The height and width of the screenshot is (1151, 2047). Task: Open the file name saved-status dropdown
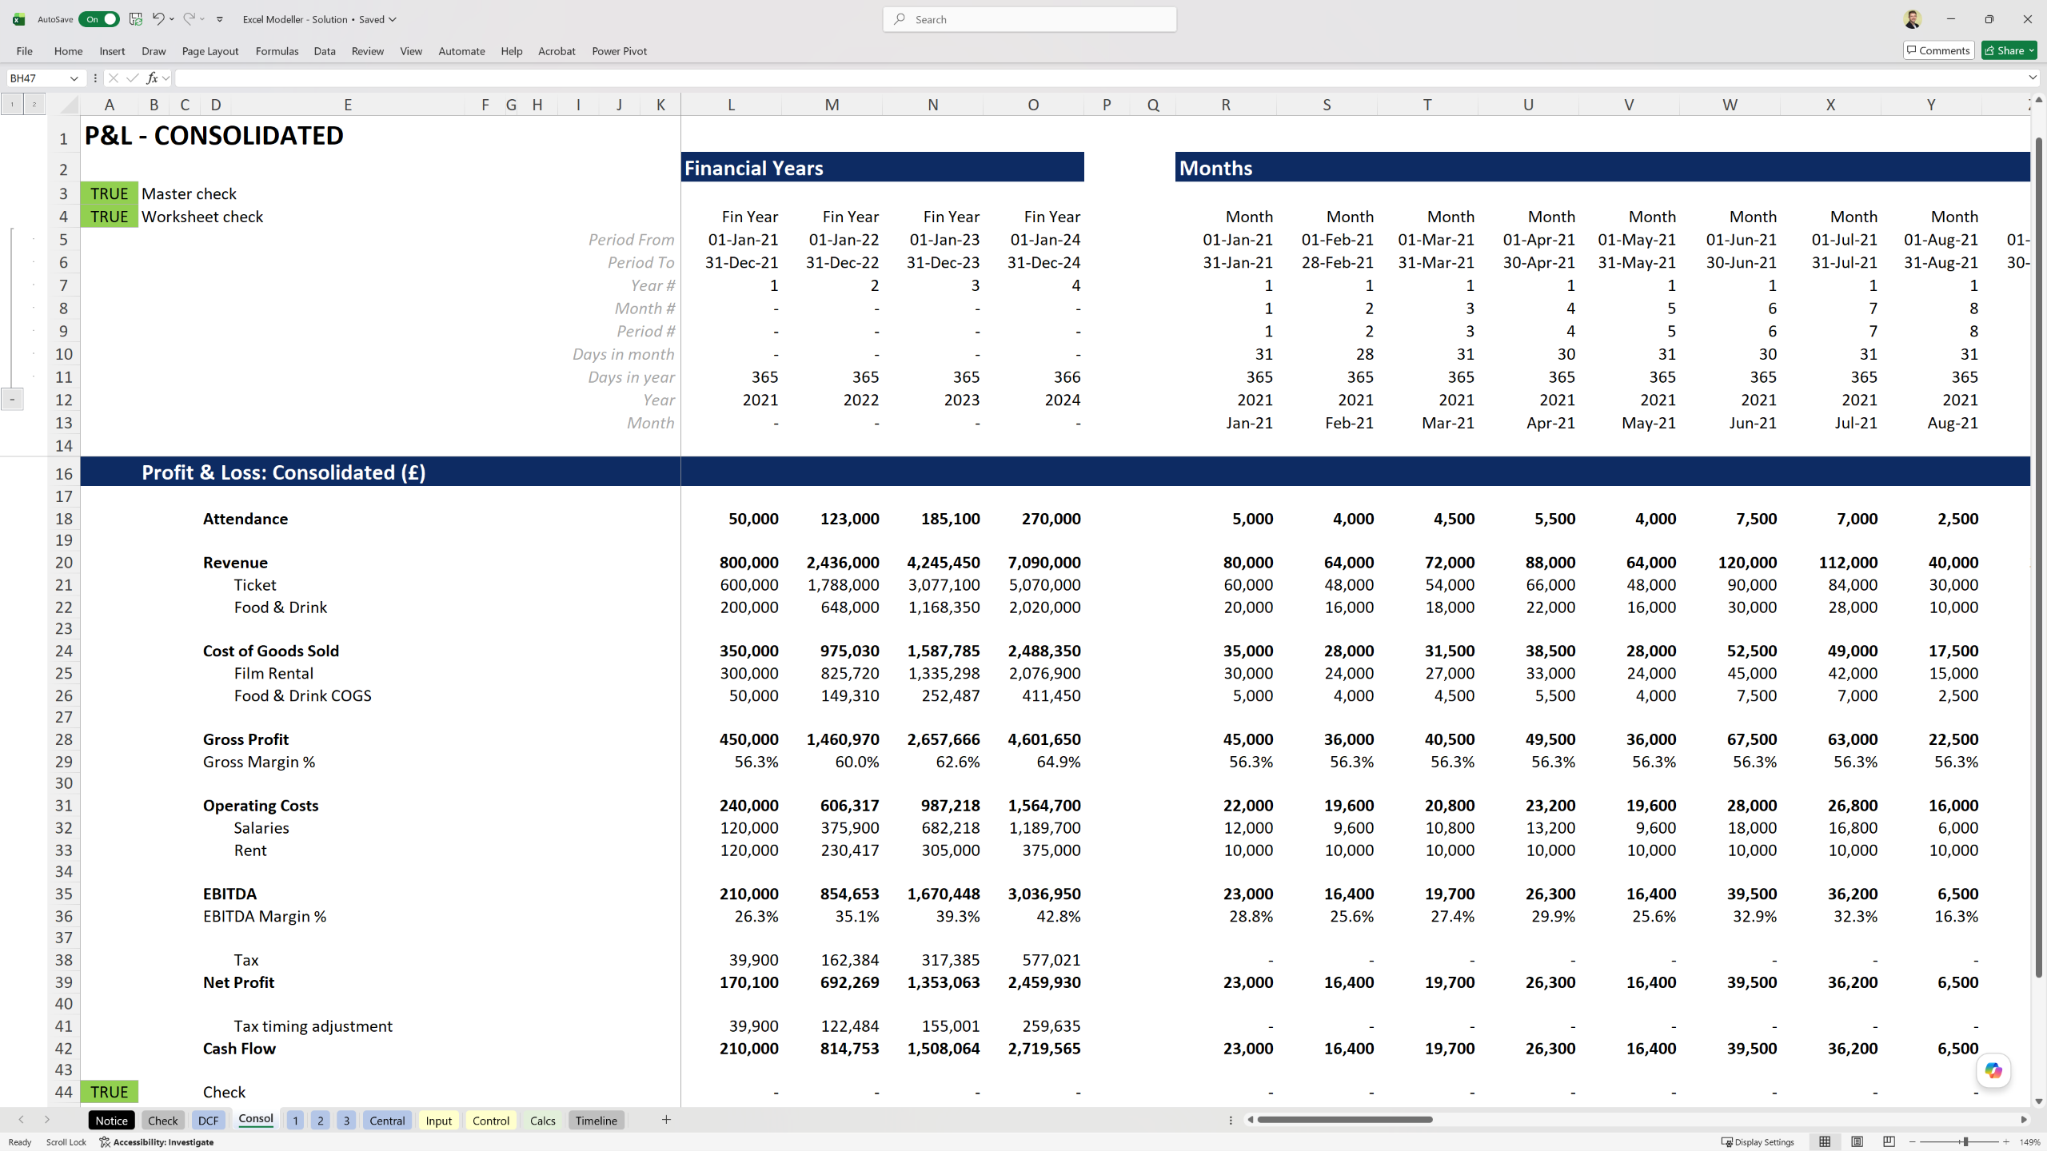(393, 19)
